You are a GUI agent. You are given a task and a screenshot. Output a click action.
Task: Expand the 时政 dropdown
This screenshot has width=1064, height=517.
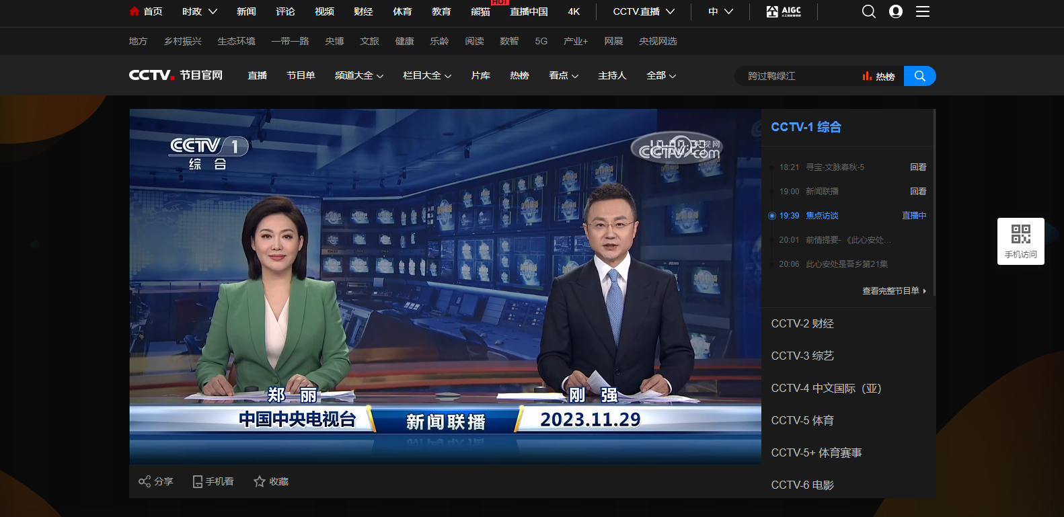[x=213, y=11]
